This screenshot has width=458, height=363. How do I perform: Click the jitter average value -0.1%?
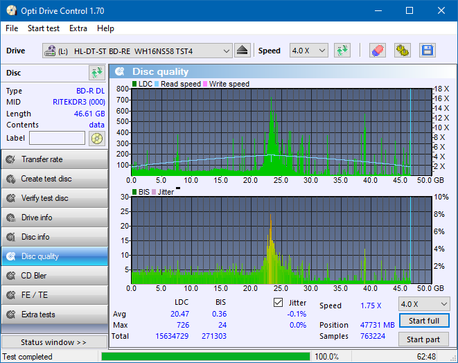click(297, 314)
